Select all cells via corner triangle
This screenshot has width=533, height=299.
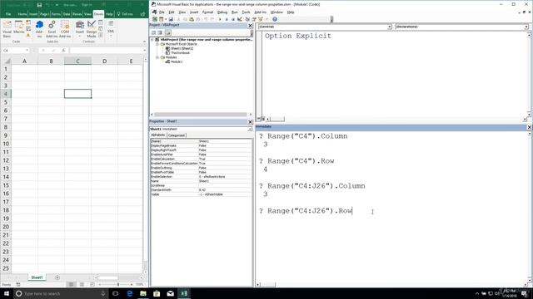click(7, 61)
